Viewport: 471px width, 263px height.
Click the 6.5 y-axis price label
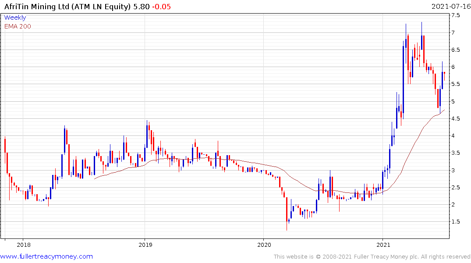tap(455, 50)
